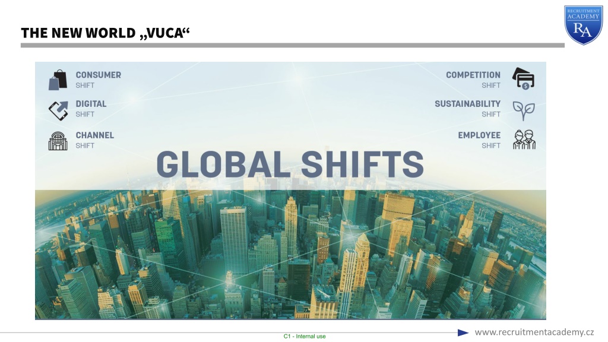Click the blue arrow beside the website address

click(463, 332)
